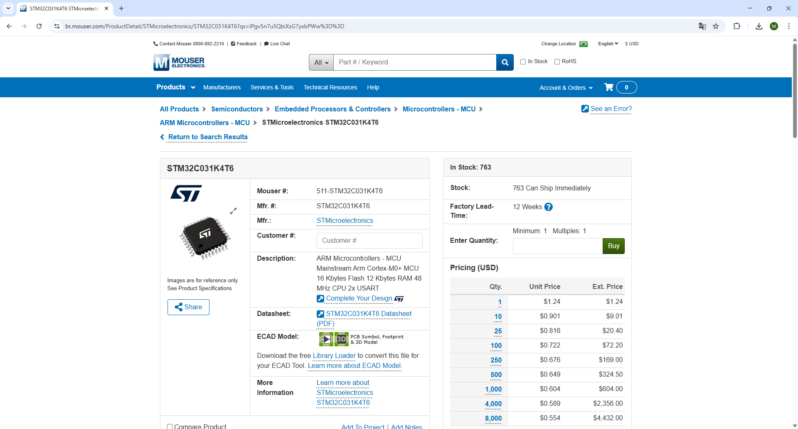Screen dimensions: 798x429
Task: Click the Enter Quantity input field
Action: coord(557,246)
